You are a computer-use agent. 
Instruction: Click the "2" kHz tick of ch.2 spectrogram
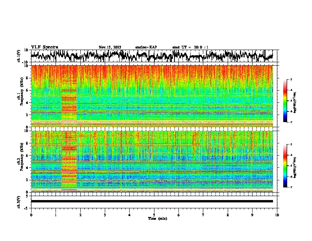coord(27,180)
